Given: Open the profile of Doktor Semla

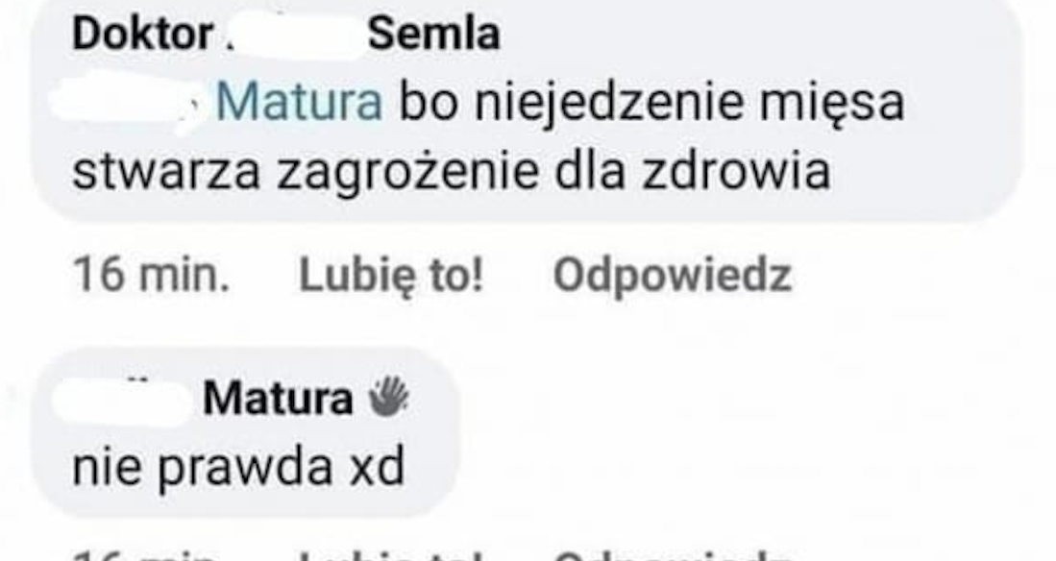Looking at the screenshot, I should click(286, 35).
